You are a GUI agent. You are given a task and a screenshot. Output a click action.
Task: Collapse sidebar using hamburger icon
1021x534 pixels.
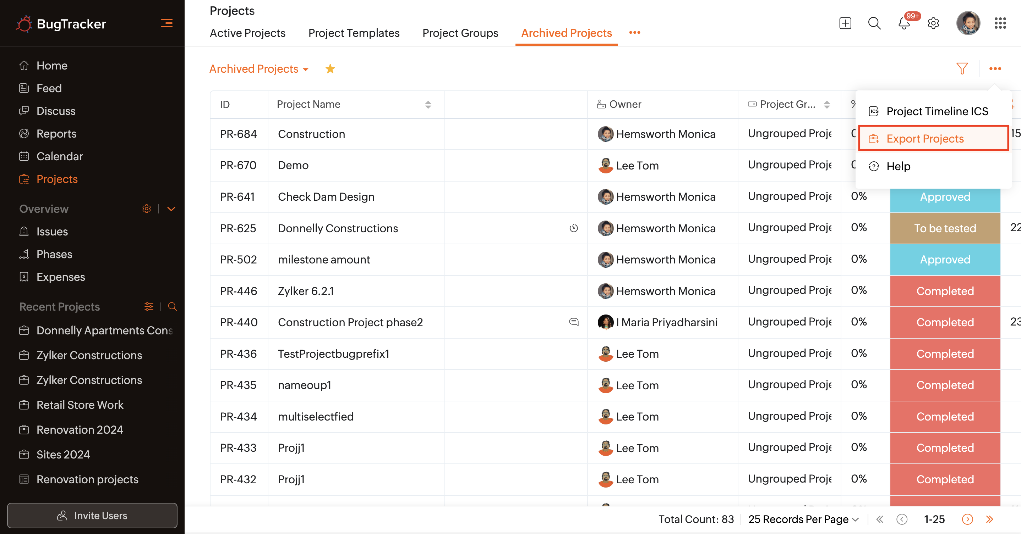tap(166, 23)
